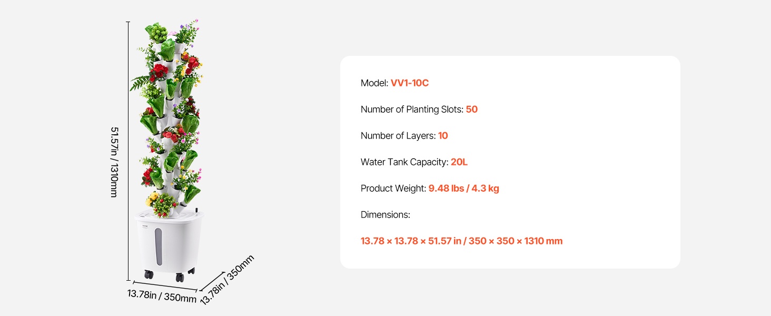Click the "Dimensions:" label

point(385,215)
